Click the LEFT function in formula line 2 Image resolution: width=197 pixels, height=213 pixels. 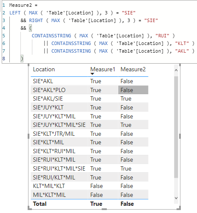pos(15,13)
